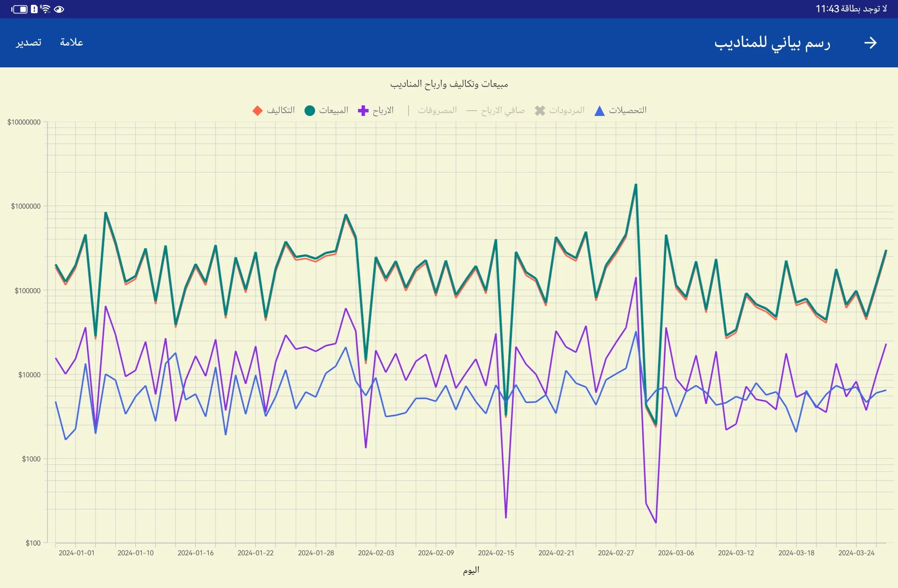Open the علامة marker option
The width and height of the screenshot is (898, 588).
71,42
